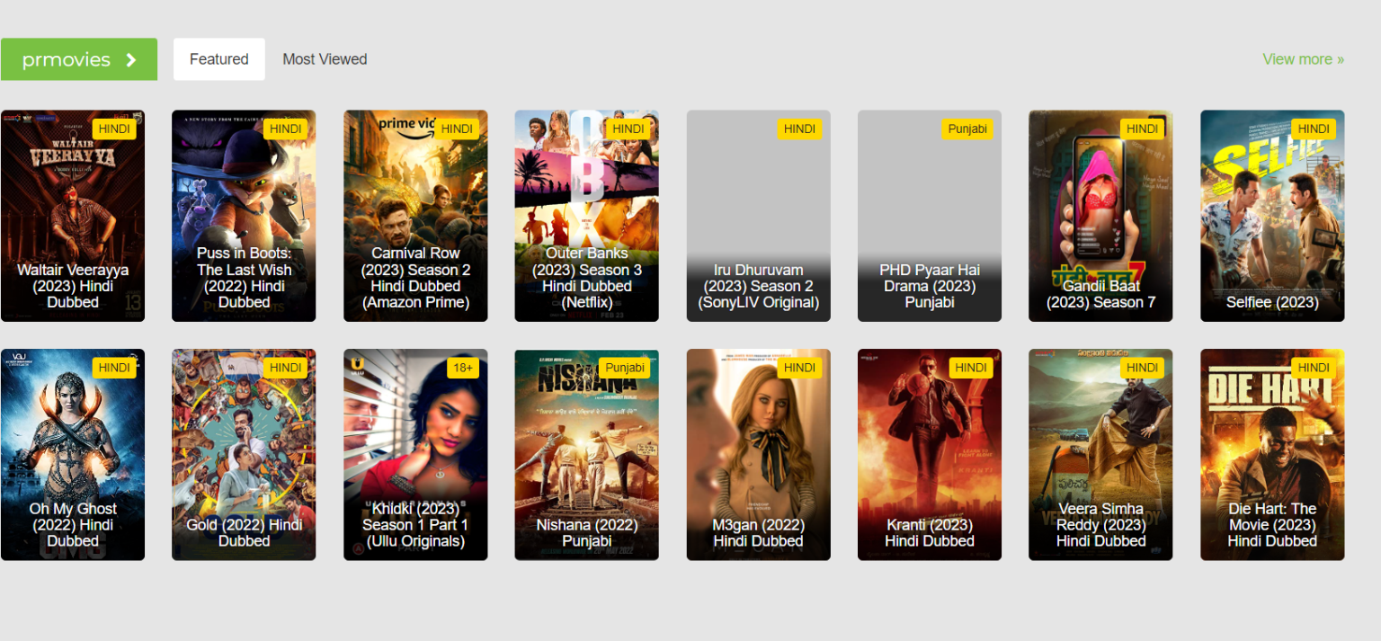Open Nishana (2022) Punjabi poster

[x=586, y=455]
